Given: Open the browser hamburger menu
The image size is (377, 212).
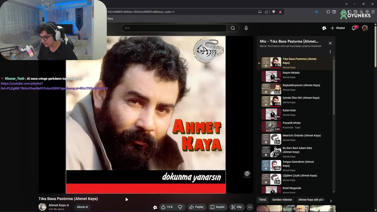Looking at the screenshot, I should click(x=373, y=12).
